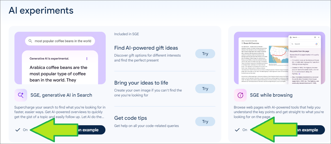
Task: Toggle the On checkmark for SGE generative AI
Action: pyautogui.click(x=22, y=130)
